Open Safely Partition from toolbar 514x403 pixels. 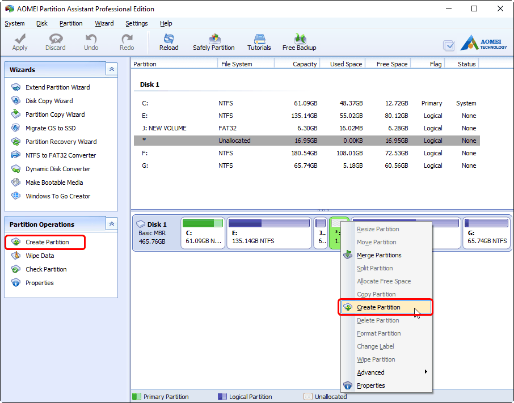[x=214, y=42]
